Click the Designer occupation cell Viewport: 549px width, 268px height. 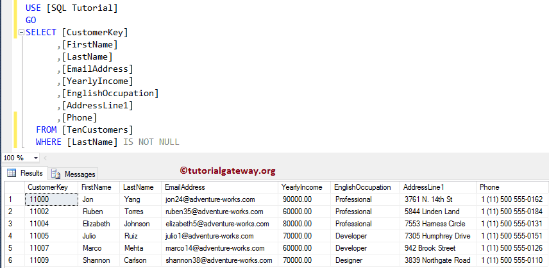pyautogui.click(x=365, y=260)
